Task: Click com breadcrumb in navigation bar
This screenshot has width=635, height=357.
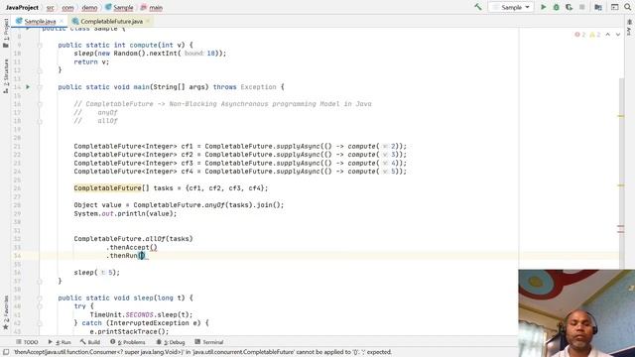Action: (x=67, y=7)
